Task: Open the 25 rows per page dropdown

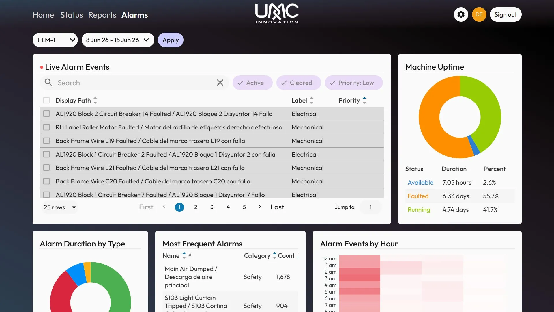Action: coord(60,207)
